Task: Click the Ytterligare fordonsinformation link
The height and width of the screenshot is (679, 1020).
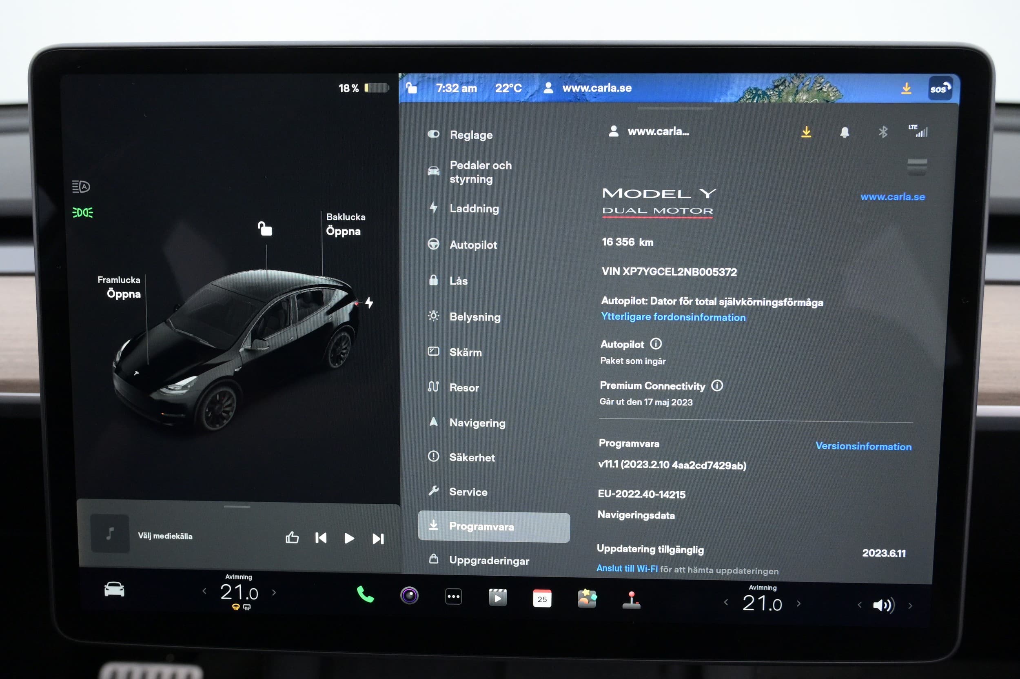Action: tap(673, 317)
